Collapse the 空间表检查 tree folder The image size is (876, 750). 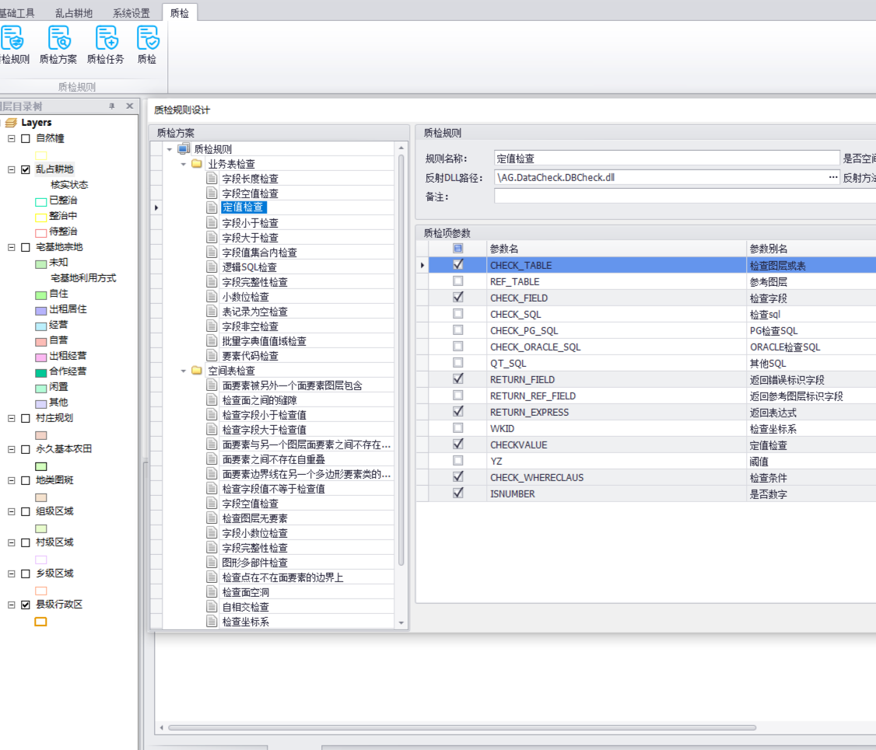[x=184, y=371]
